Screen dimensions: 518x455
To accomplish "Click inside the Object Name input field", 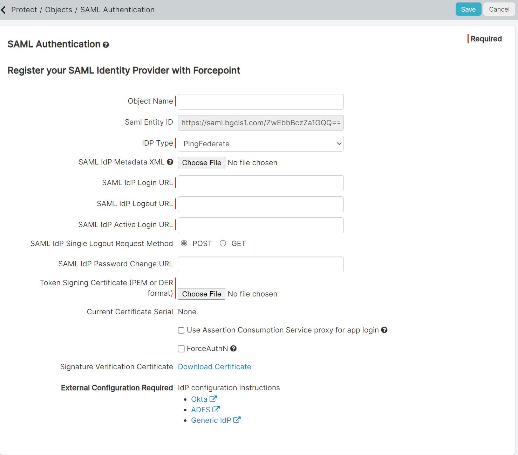I will tap(260, 101).
